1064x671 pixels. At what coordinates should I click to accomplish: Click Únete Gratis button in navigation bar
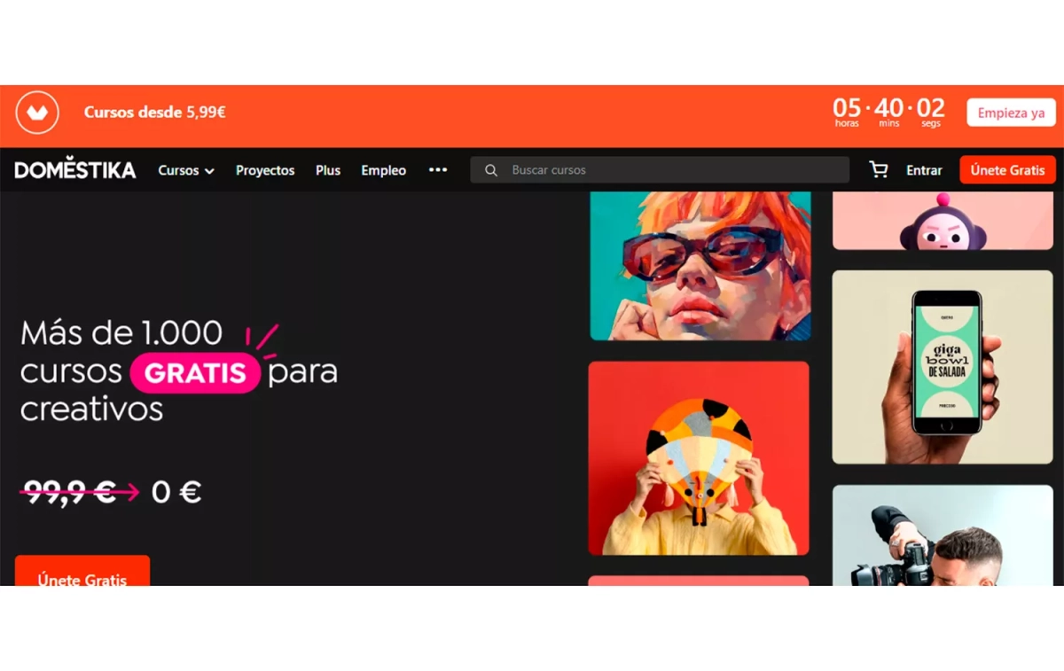coord(1007,170)
